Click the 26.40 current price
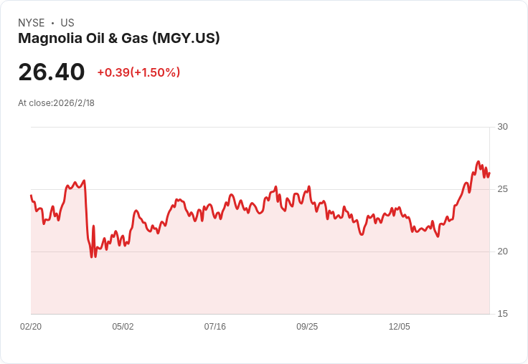This screenshot has height=364, width=528. click(x=52, y=72)
